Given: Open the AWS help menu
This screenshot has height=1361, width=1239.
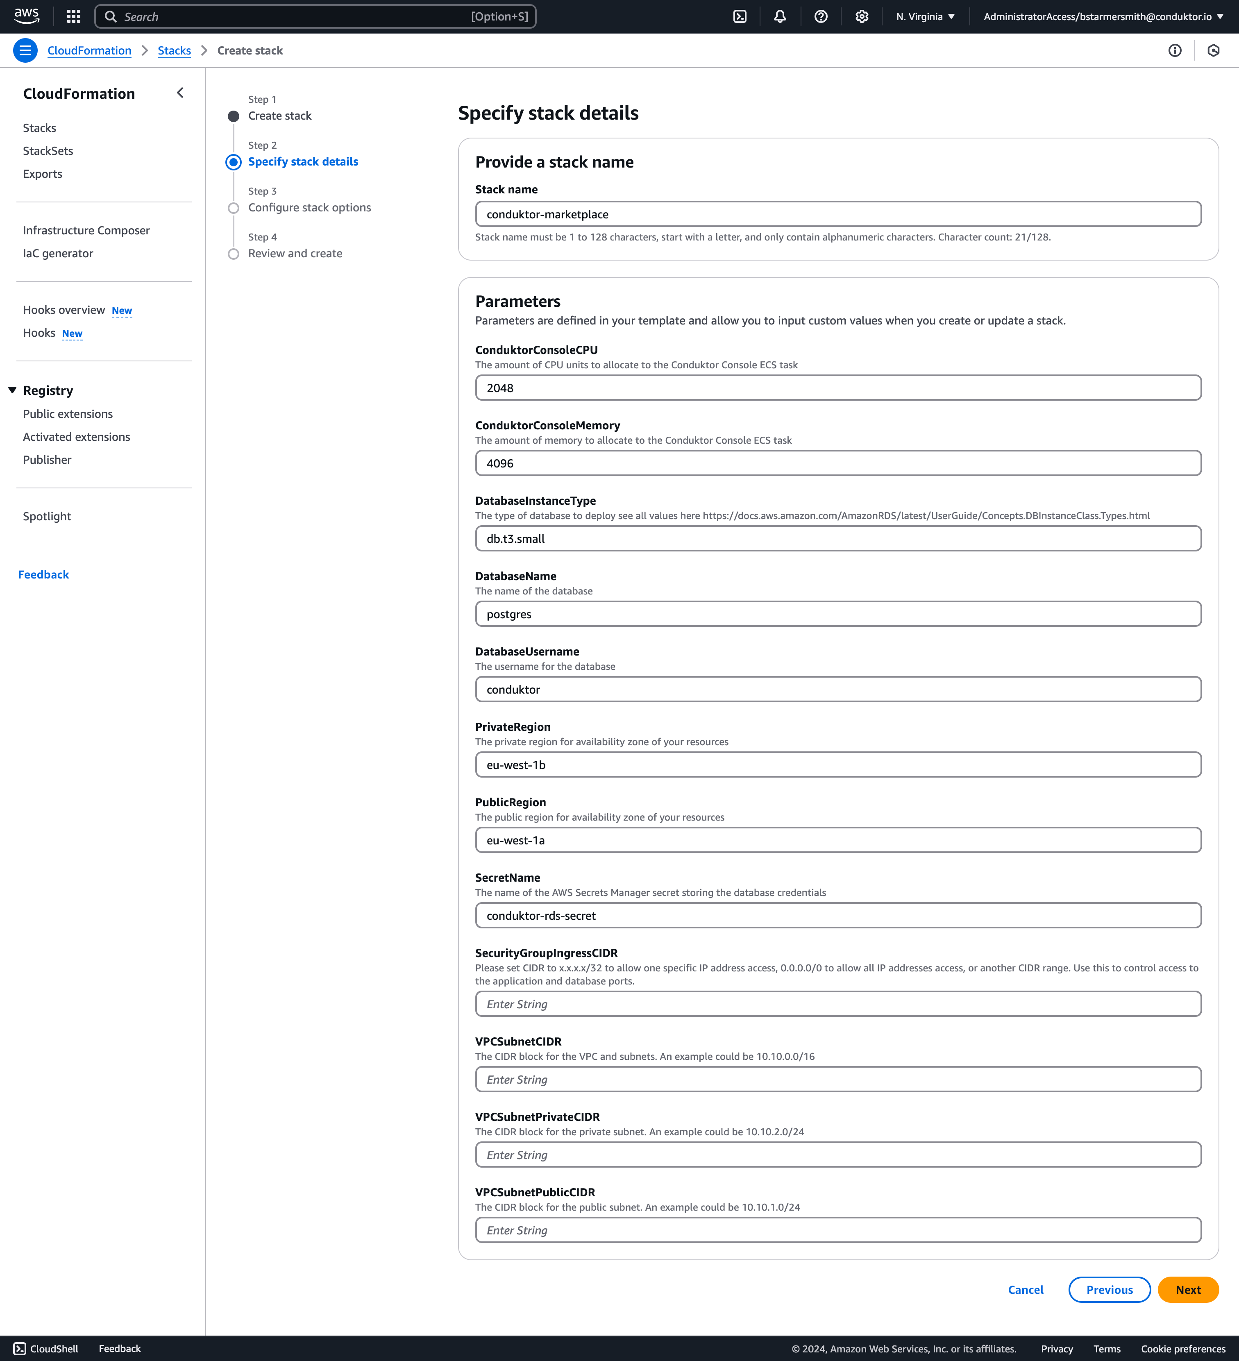Looking at the screenshot, I should 820,16.
